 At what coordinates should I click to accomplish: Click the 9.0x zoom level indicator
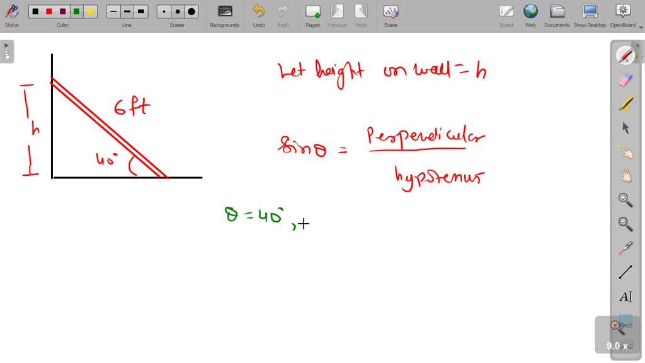click(x=618, y=345)
